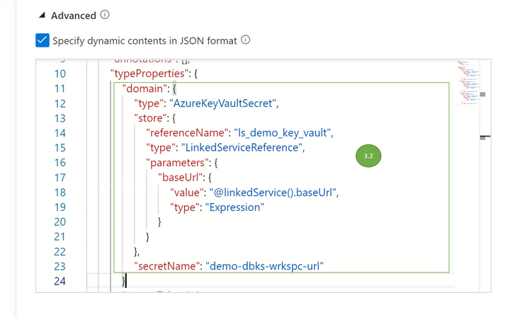This screenshot has height=317, width=510.
Task: Click the "typeProperties" key on line 10
Action: pyautogui.click(x=150, y=74)
